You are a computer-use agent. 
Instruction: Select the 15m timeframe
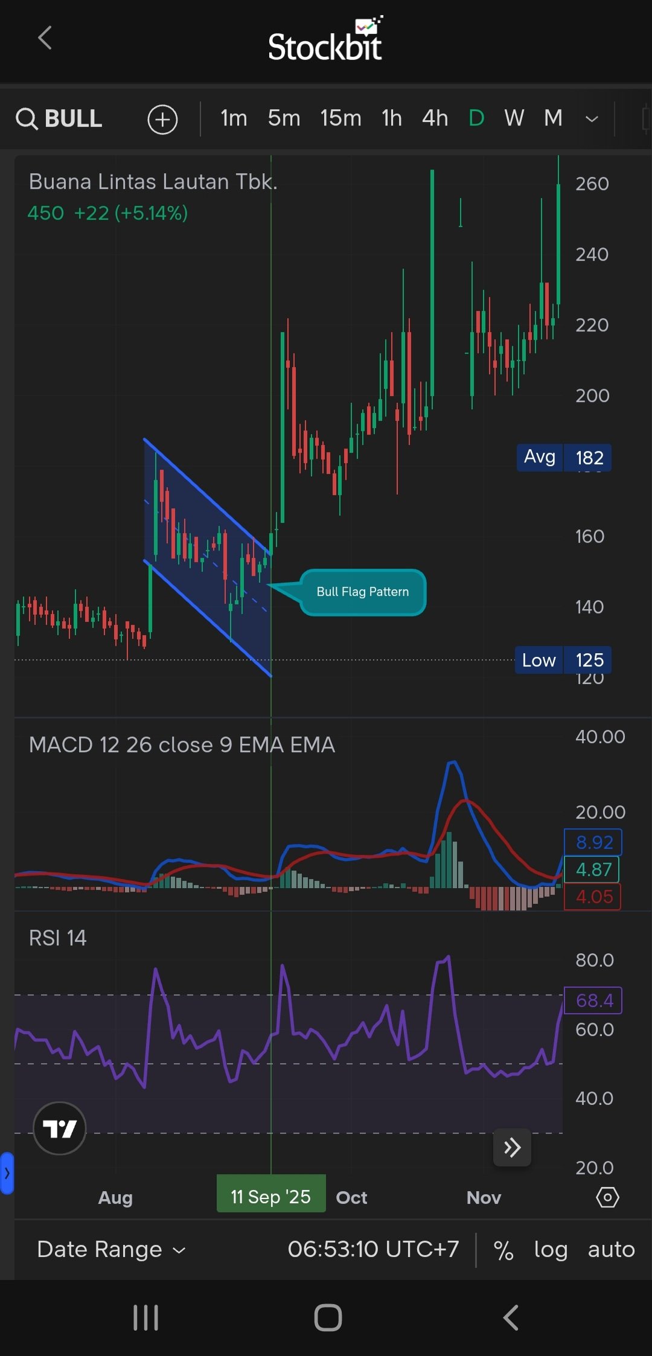(340, 118)
